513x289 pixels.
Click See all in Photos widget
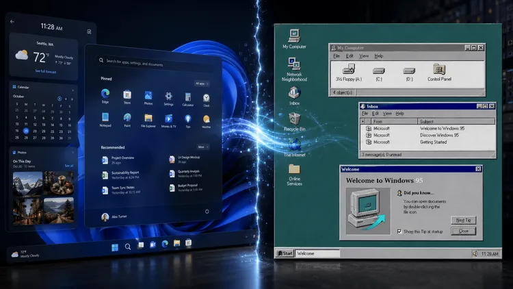pyautogui.click(x=68, y=166)
